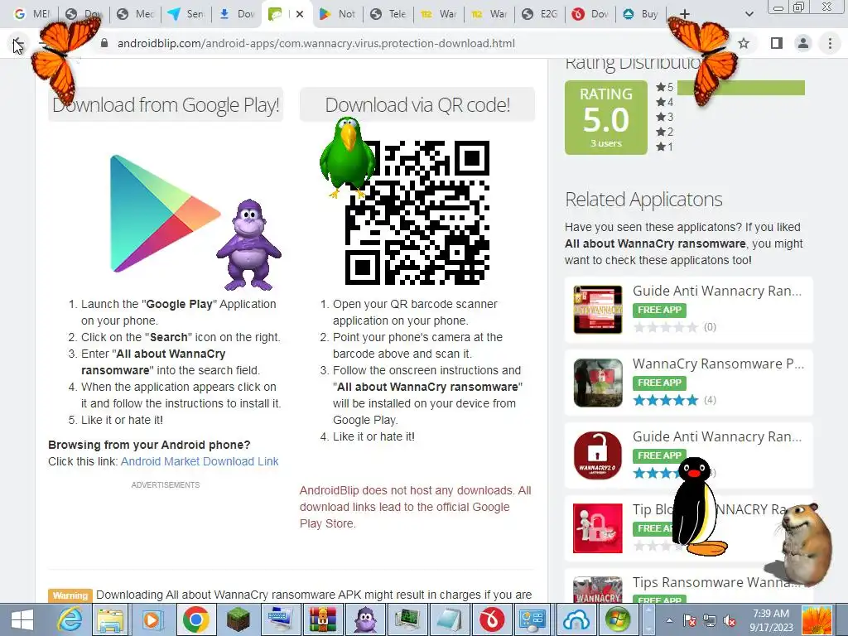Click the muted volume tray icon
Image resolution: width=848 pixels, height=636 pixels.
(730, 620)
